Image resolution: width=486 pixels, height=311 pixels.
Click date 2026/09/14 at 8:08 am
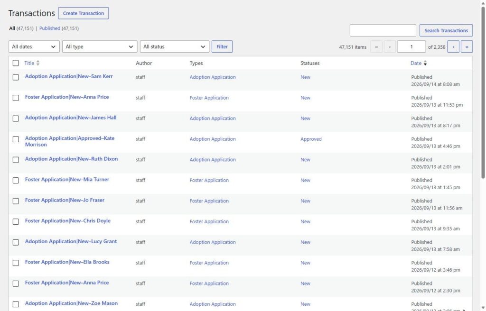pos(436,84)
